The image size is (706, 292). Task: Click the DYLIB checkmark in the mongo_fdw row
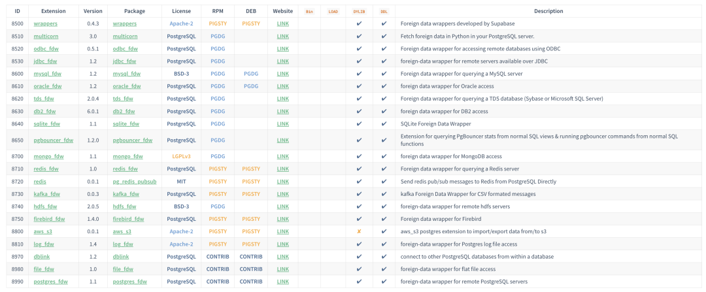click(359, 156)
